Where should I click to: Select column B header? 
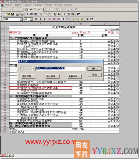pos(81,24)
